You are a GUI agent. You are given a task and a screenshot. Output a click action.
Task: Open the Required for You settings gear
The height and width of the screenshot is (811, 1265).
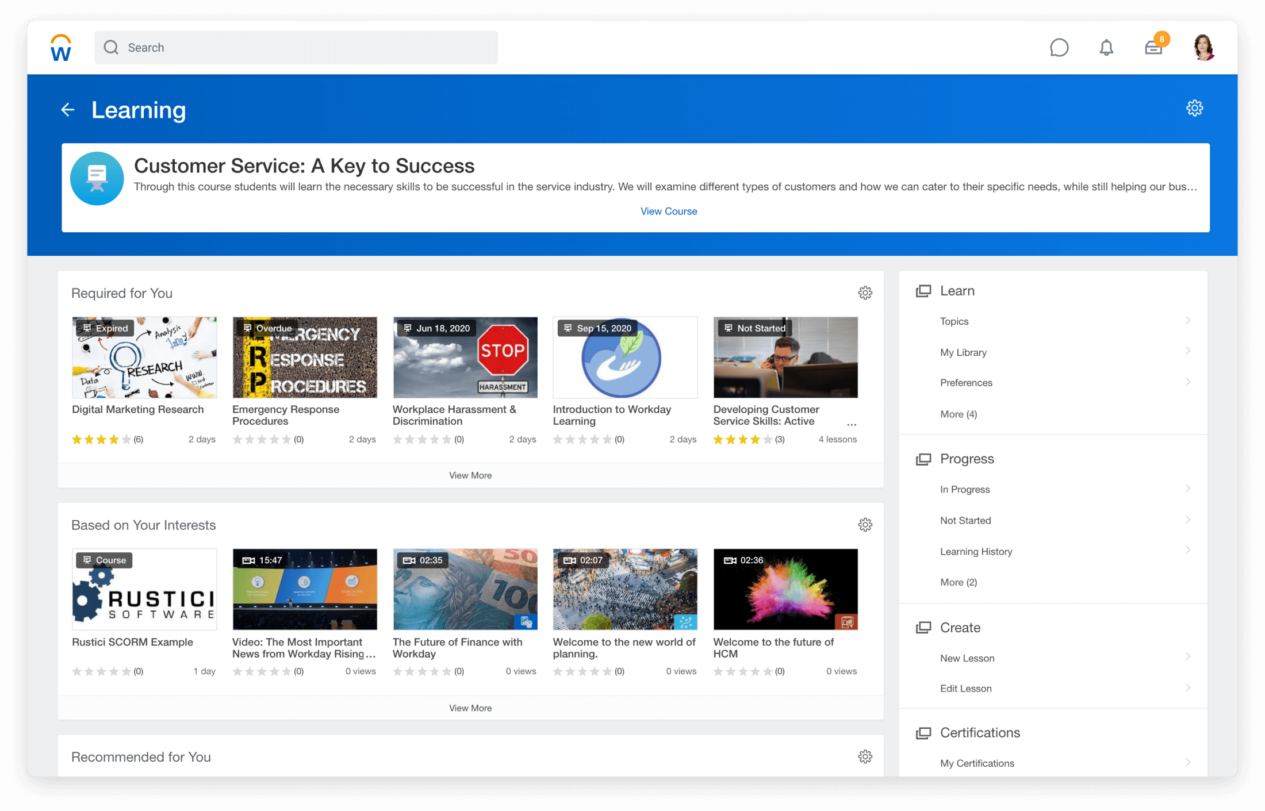pos(865,293)
